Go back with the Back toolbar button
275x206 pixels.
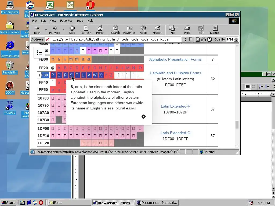pyautogui.click(x=37, y=30)
